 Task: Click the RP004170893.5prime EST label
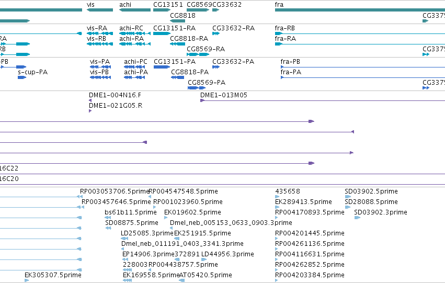[310, 212]
